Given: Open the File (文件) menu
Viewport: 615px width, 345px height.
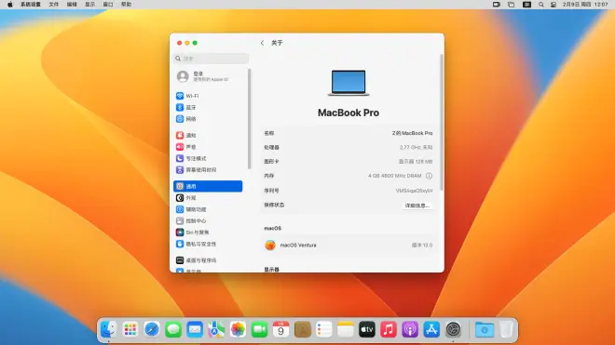Looking at the screenshot, I should click(x=54, y=5).
